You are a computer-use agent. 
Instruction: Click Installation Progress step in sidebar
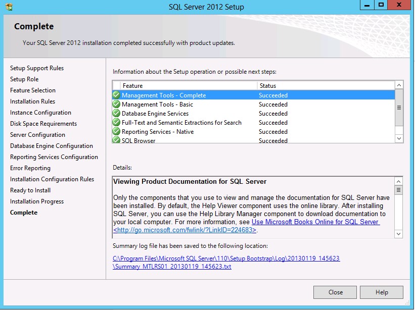point(37,201)
